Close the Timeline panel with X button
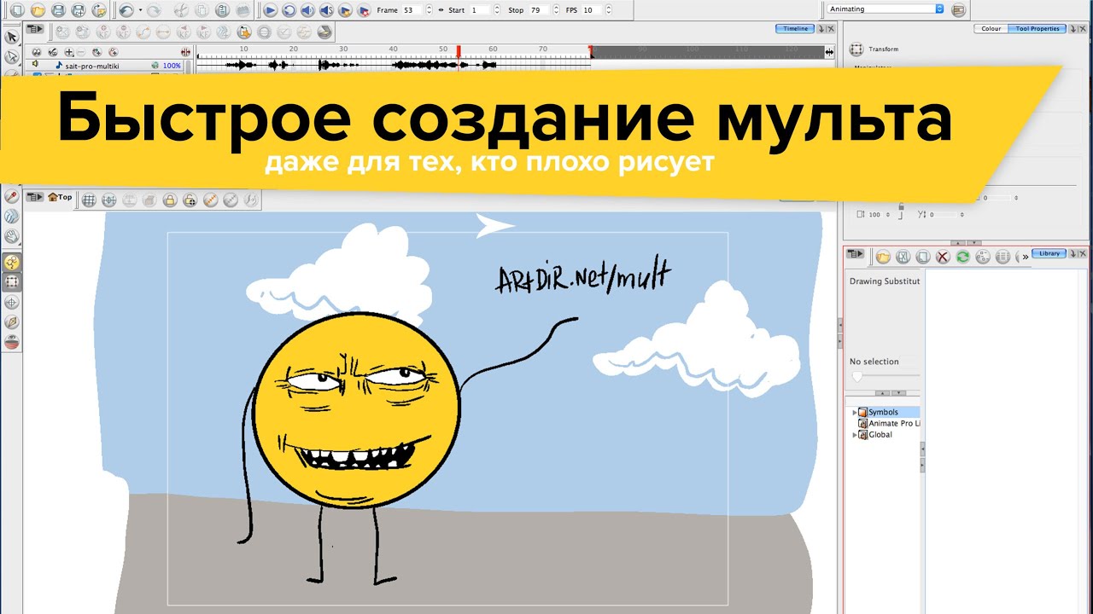Viewport: 1093px width, 614px height. tap(830, 29)
